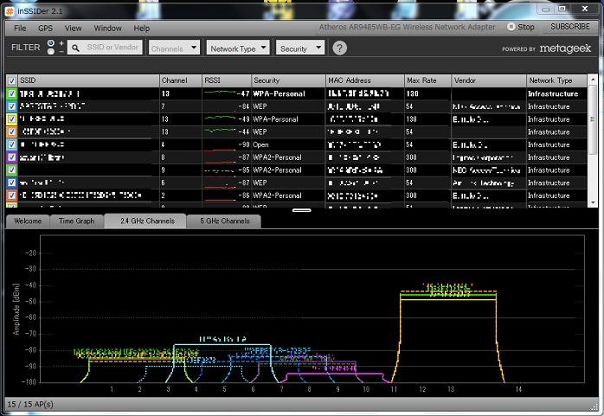Uncheck the network with RSSI -49
604x416 pixels.
click(11, 118)
